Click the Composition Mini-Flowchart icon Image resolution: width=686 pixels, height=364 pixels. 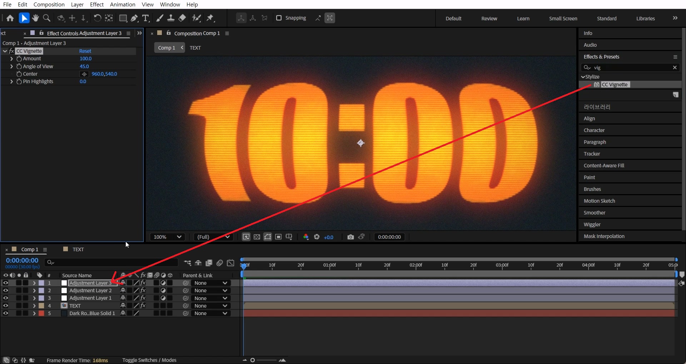click(188, 263)
